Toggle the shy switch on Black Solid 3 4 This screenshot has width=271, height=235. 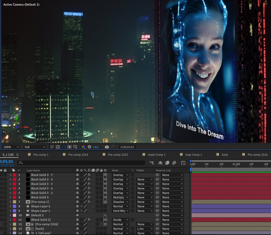pyautogui.click(x=77, y=184)
